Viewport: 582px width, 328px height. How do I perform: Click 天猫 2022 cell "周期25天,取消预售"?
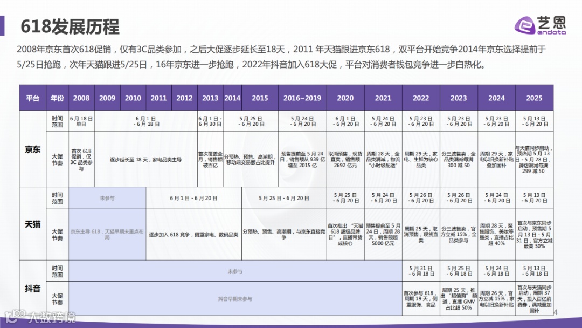tap(421, 234)
